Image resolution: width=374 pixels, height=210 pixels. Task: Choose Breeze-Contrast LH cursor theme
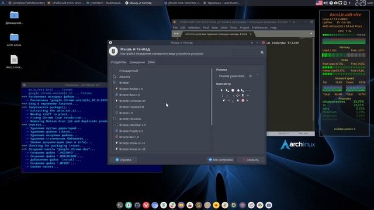pos(161,101)
